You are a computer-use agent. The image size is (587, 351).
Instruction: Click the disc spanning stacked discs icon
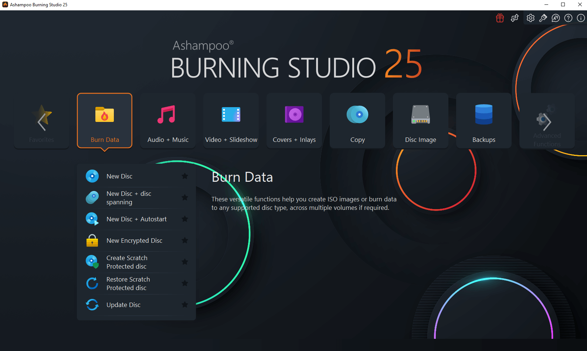(92, 198)
